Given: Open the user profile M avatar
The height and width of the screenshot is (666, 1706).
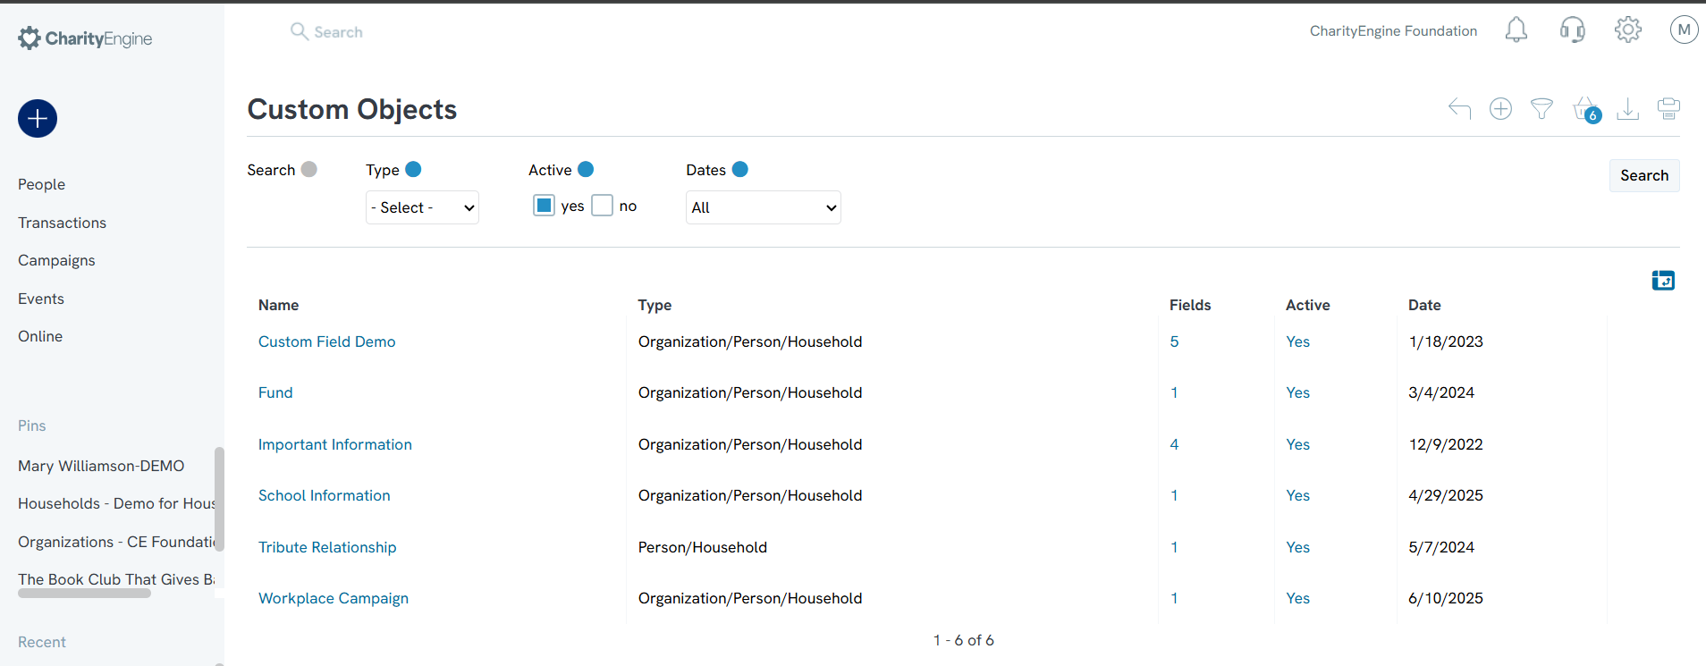Looking at the screenshot, I should click(1684, 30).
